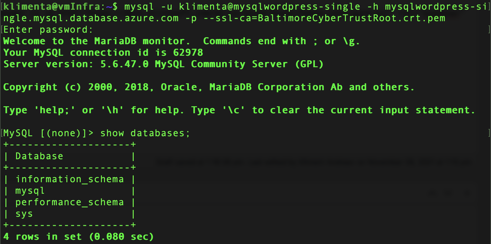The image size is (491, 244).
Task: Click the 'show databases;' command text
Action: pos(145,133)
